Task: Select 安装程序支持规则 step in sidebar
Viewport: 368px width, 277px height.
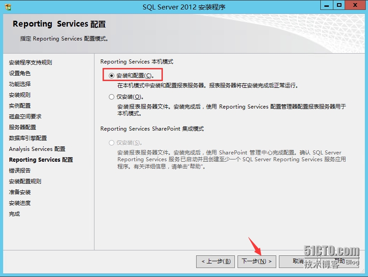Action: tap(31, 63)
